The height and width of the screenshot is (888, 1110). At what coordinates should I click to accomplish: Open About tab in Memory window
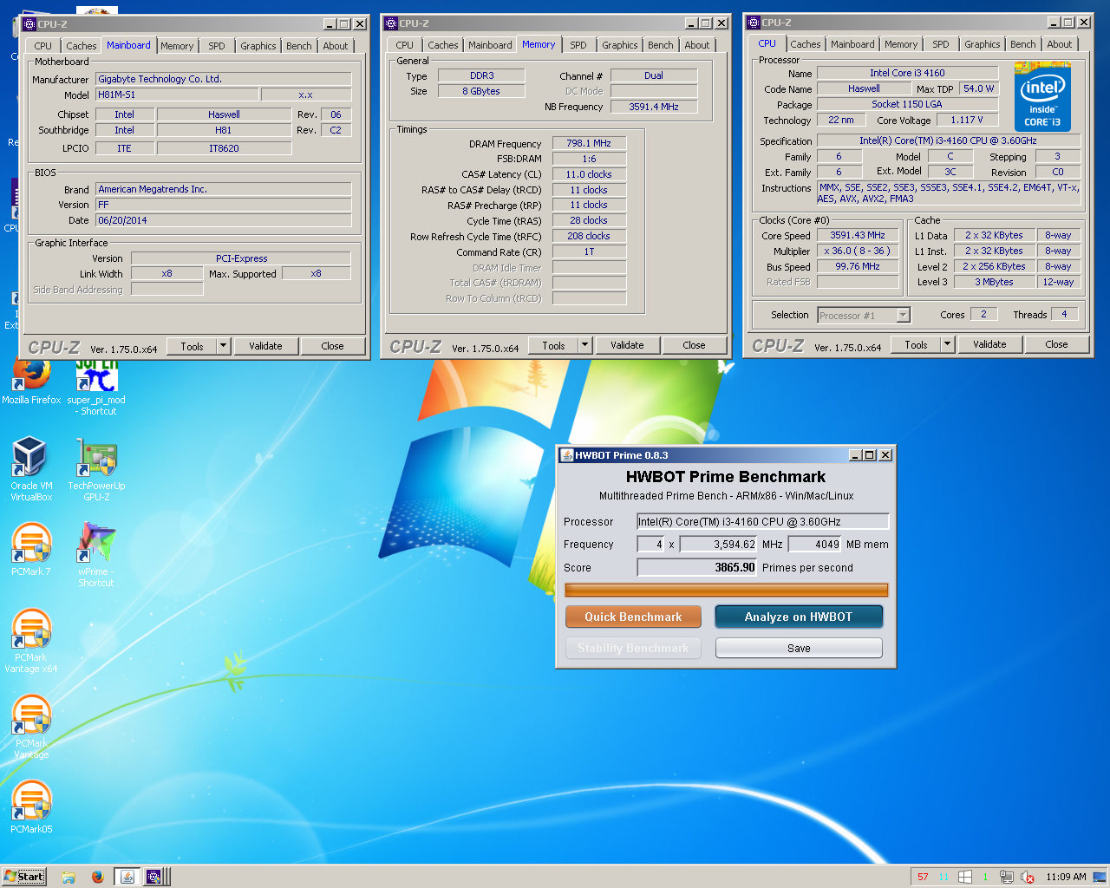697,45
